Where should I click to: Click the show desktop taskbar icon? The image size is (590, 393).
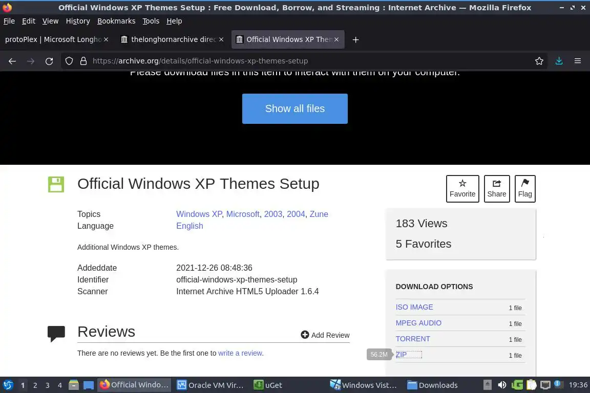(89, 385)
